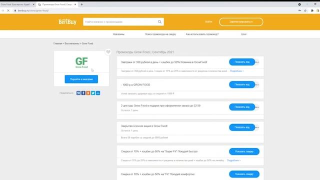This screenshot has height=180, width=320.
Task: Click the '- 1000 р в GROW FOOD' offer title
Action: click(135, 84)
